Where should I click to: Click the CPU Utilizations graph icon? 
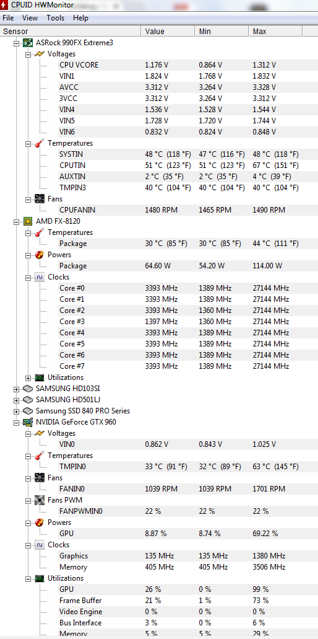pyautogui.click(x=40, y=377)
